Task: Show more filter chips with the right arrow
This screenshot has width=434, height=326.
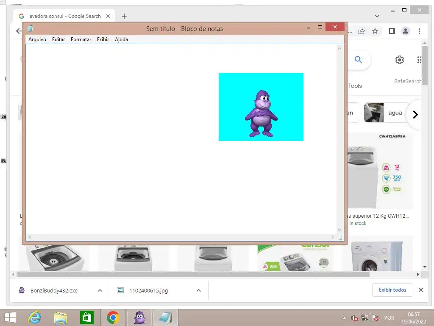Action: (415, 115)
